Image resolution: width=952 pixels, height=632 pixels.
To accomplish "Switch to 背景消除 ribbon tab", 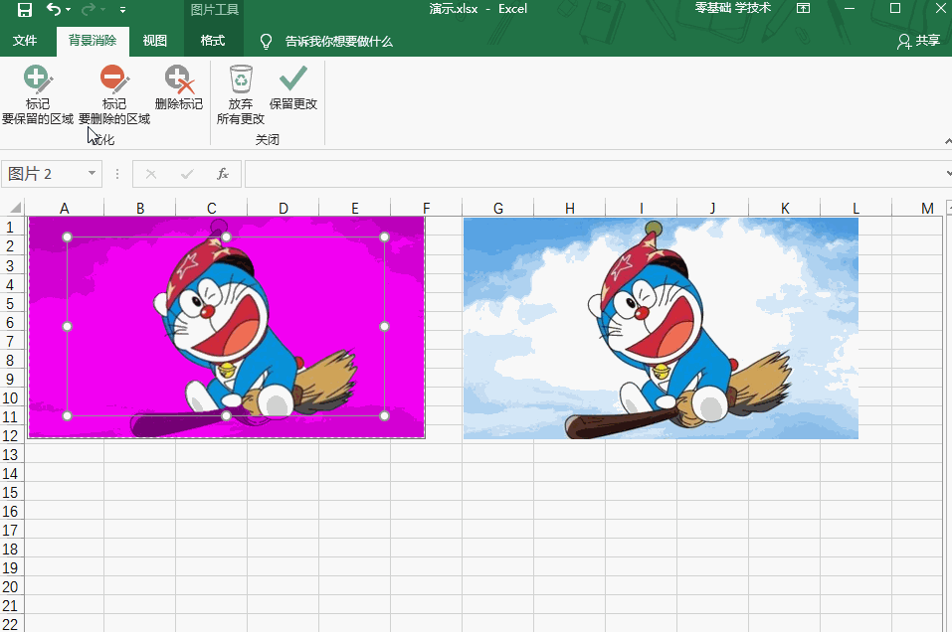I will click(93, 41).
